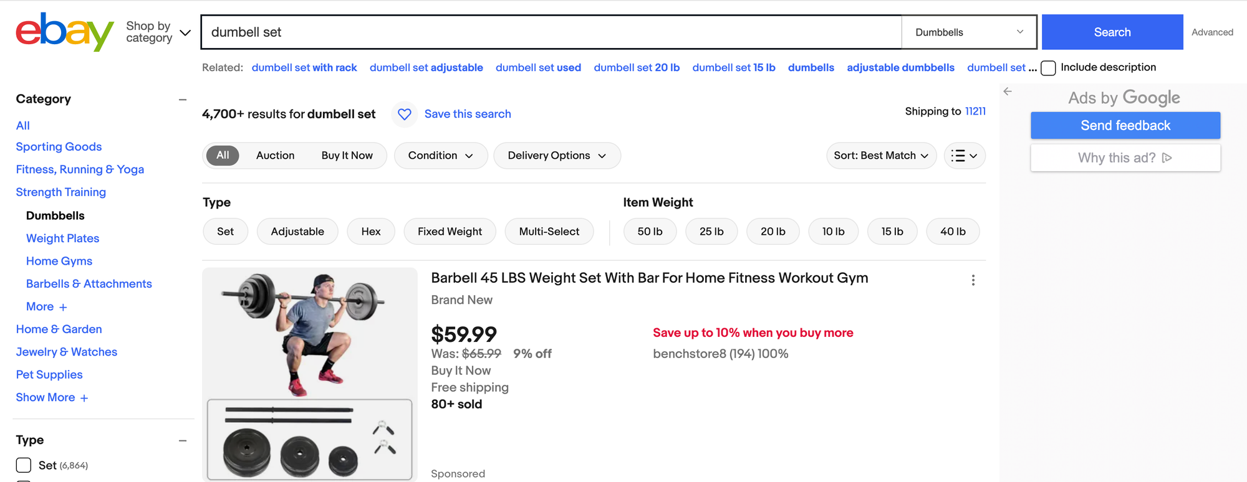Open the Sort: Best Match dropdown
The height and width of the screenshot is (482, 1247).
coord(881,156)
